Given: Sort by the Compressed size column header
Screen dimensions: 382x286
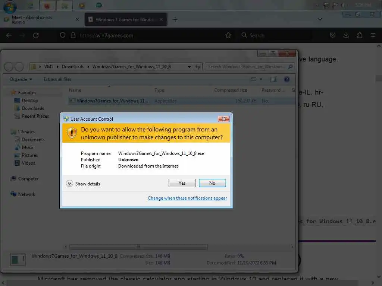Looking at the screenshot, I should pos(231,90).
